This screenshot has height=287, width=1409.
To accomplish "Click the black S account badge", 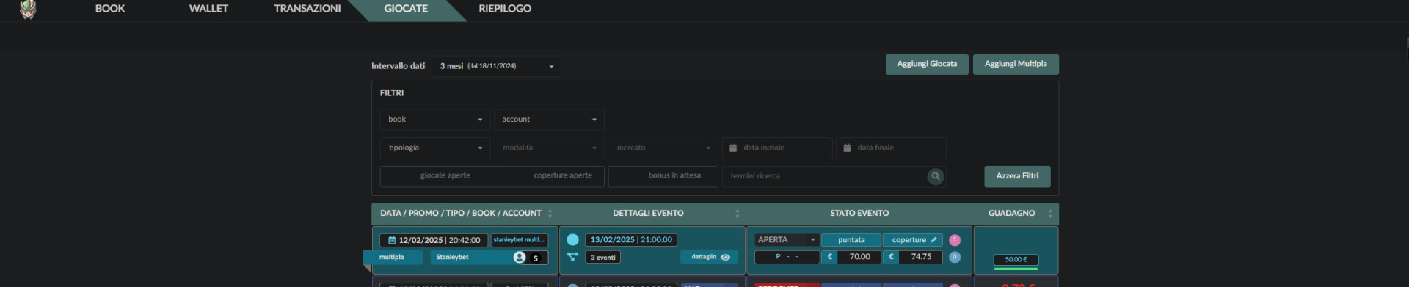I will (x=536, y=258).
